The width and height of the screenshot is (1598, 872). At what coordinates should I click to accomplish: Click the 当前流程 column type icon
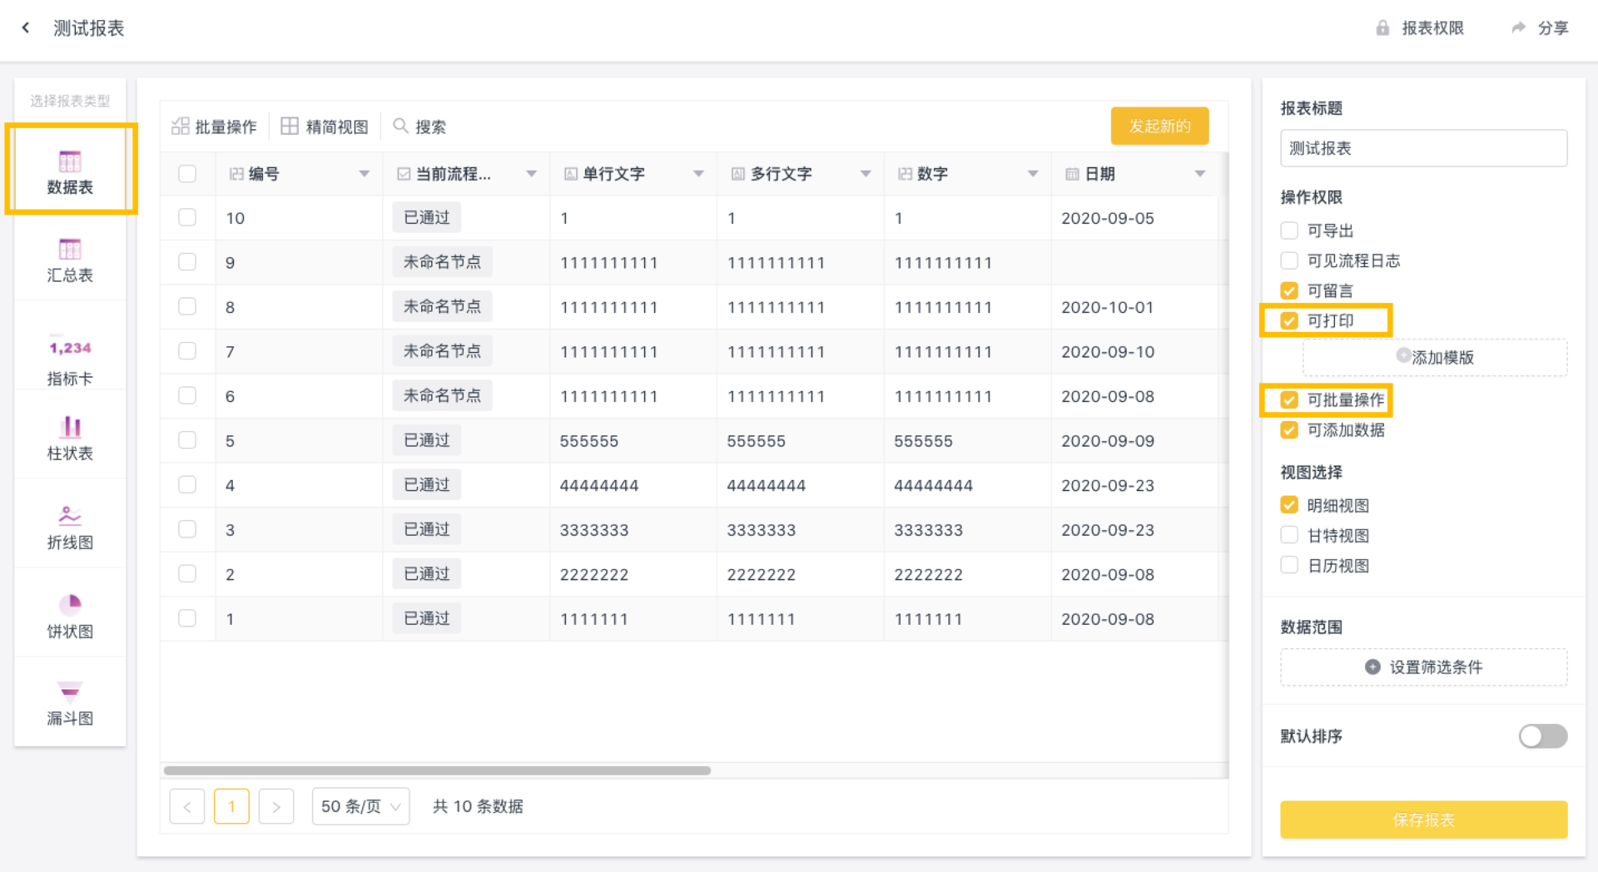point(404,174)
